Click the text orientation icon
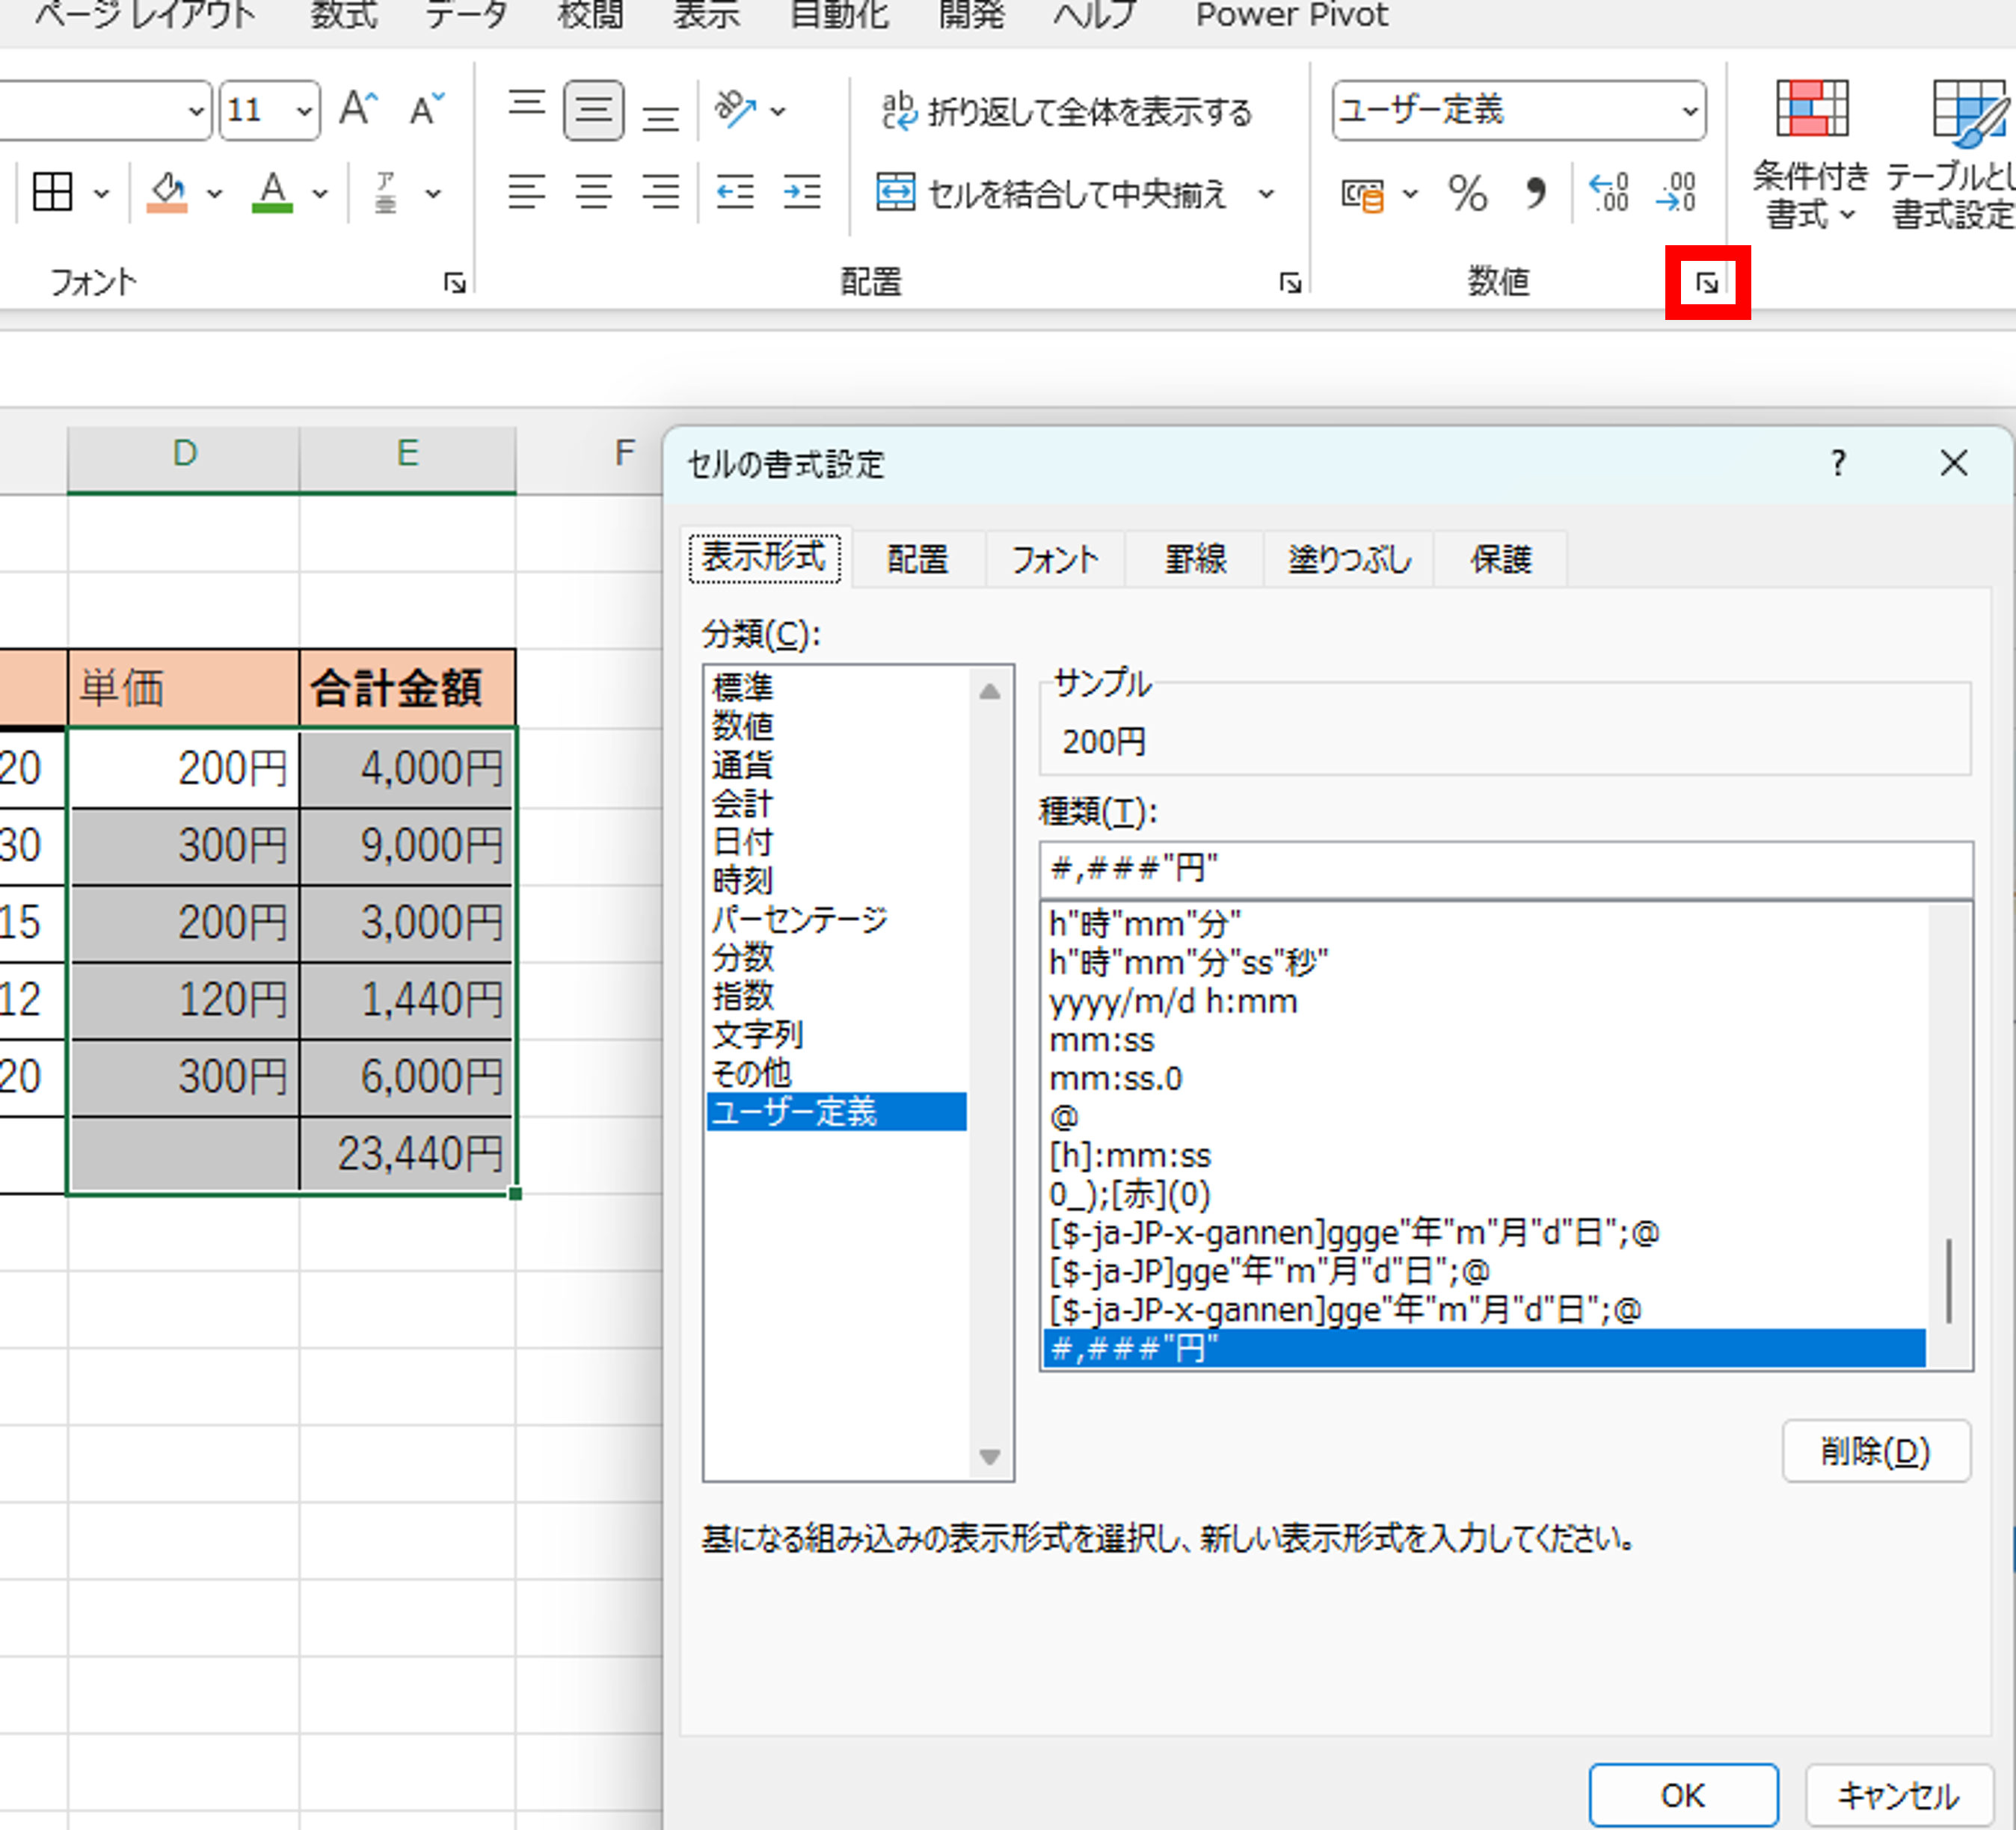Viewport: 2016px width, 1830px height. point(736,109)
